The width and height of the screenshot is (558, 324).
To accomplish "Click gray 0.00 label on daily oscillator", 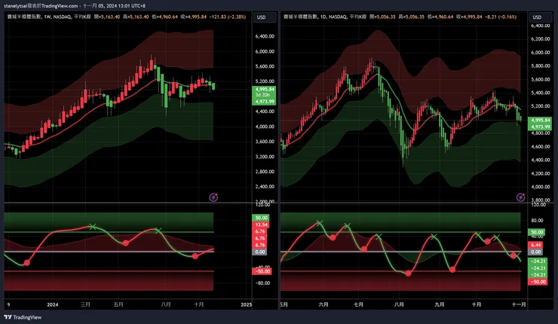I will point(536,252).
